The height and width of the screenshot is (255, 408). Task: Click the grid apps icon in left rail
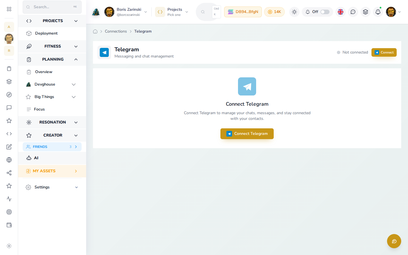point(9,9)
